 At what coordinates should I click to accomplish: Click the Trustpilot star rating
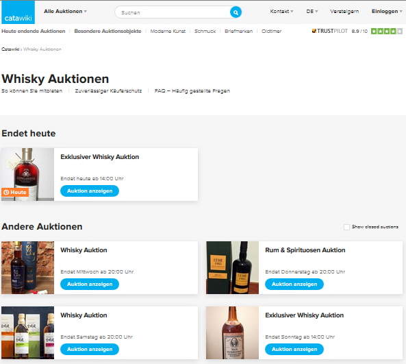pos(387,32)
